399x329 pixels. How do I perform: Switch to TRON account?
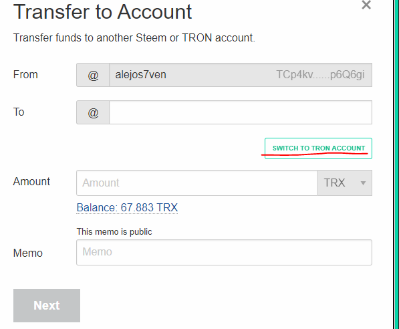click(318, 148)
